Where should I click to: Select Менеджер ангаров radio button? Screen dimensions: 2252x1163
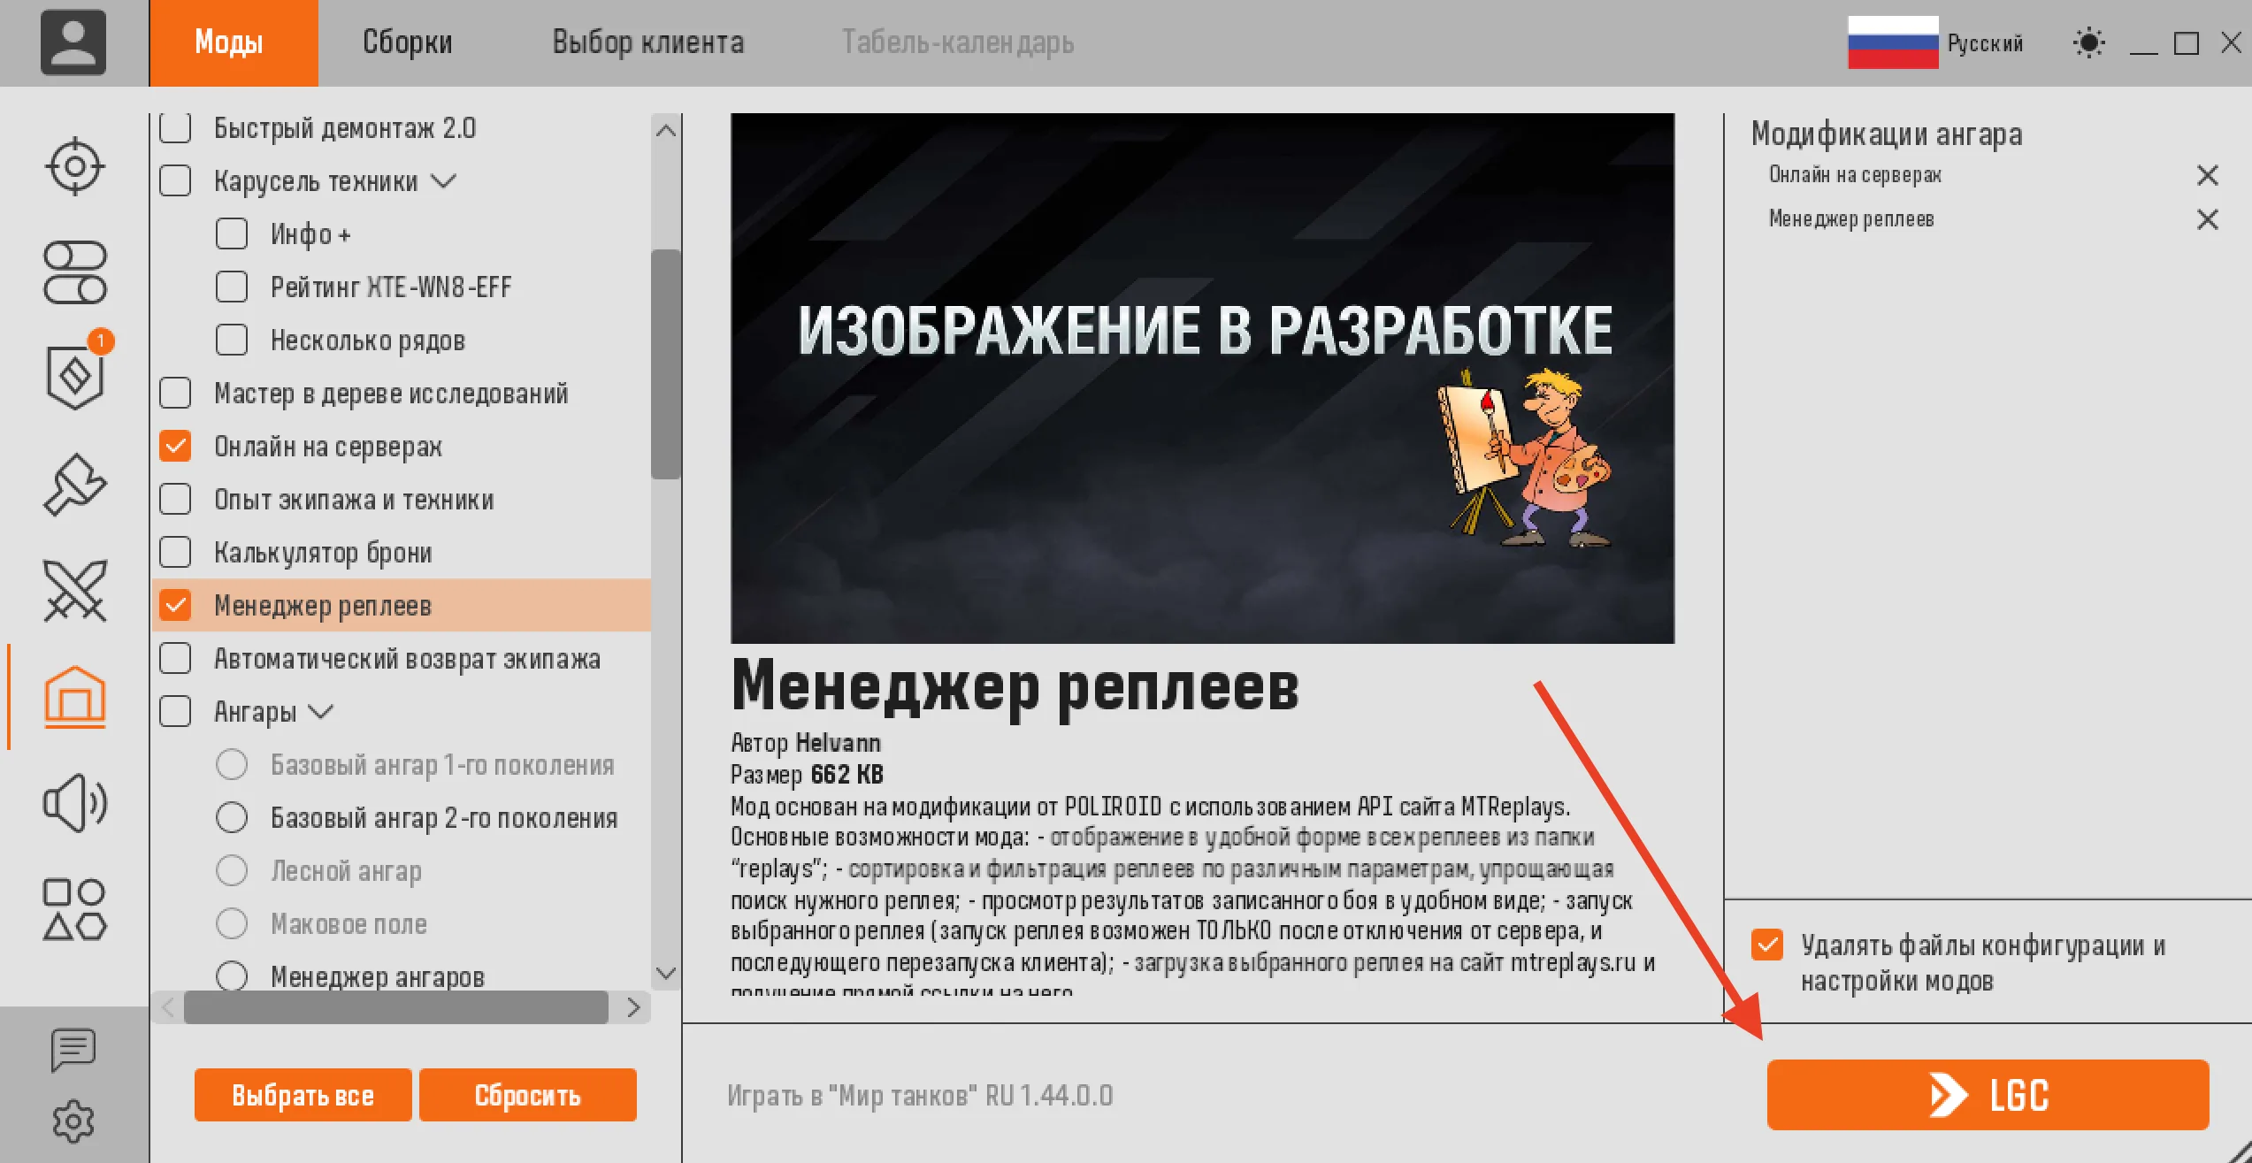(x=232, y=977)
